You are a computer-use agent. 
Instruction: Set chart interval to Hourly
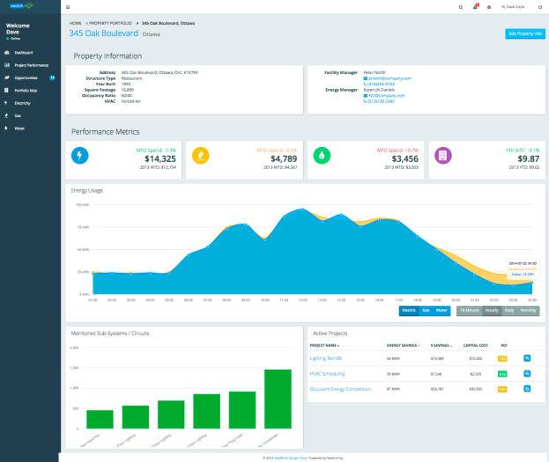(492, 311)
